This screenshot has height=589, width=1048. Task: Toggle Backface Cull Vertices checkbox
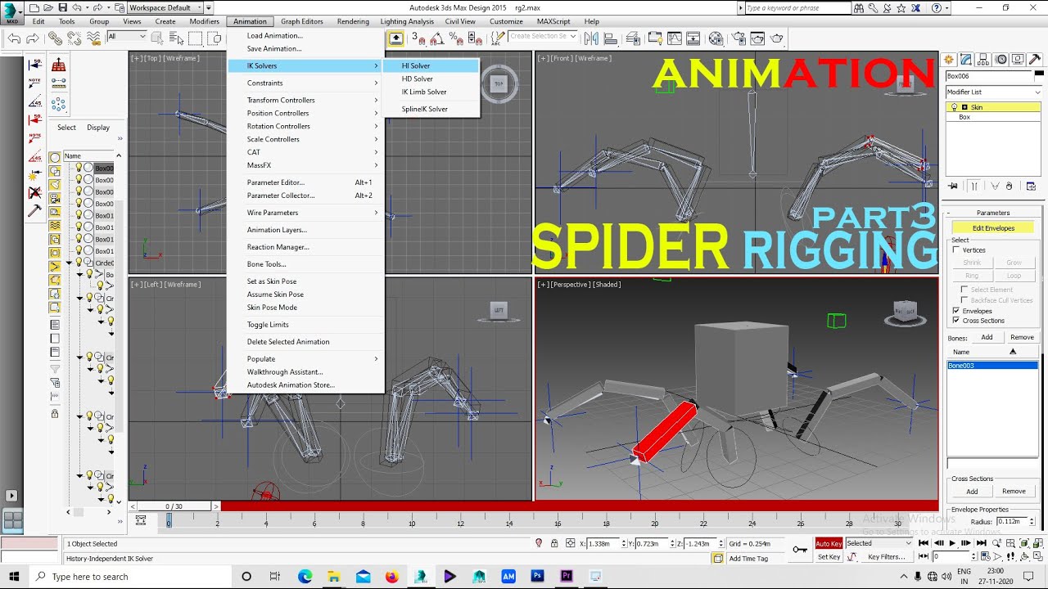click(964, 300)
